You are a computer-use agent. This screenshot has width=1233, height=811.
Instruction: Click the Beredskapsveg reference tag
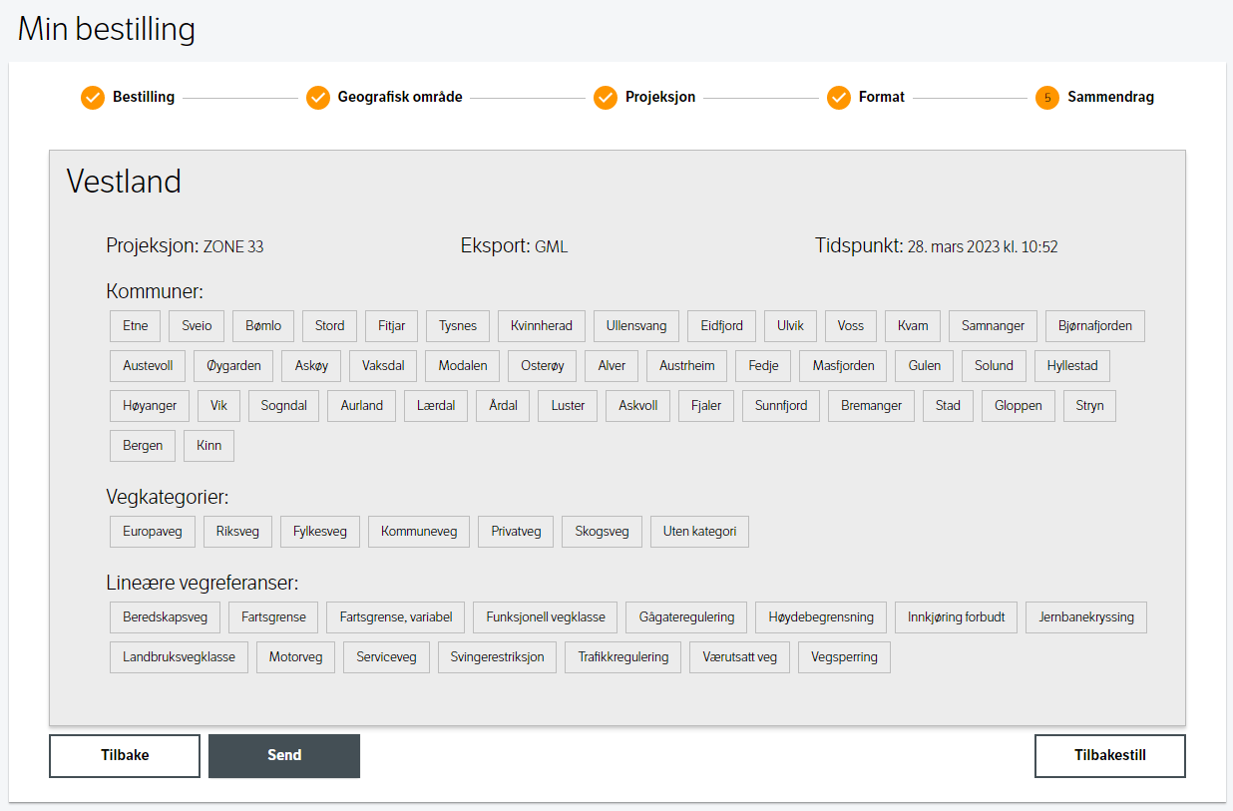166,617
